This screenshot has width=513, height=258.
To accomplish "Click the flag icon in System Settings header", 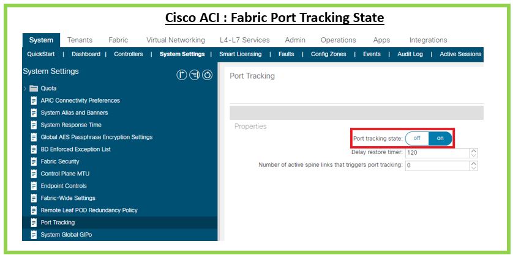I will 182,75.
